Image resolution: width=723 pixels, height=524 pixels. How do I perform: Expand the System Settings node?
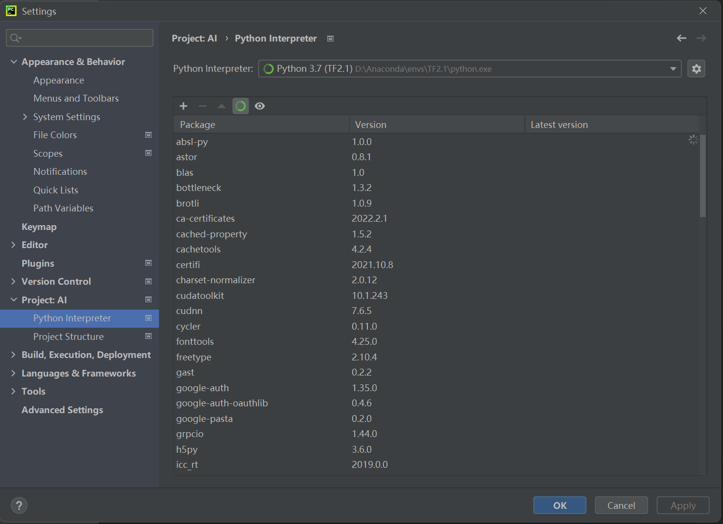click(25, 117)
